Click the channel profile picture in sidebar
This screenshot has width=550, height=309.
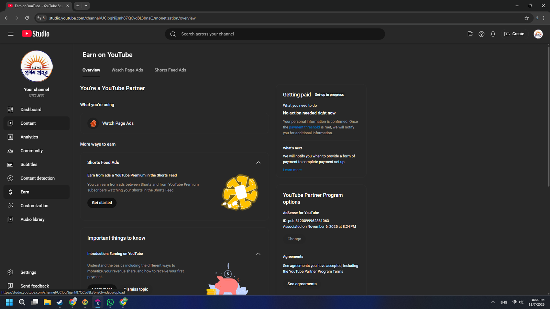(x=36, y=66)
